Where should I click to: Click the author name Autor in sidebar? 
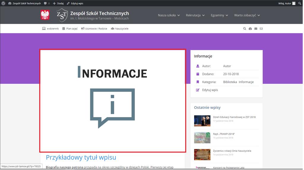pos(227,66)
